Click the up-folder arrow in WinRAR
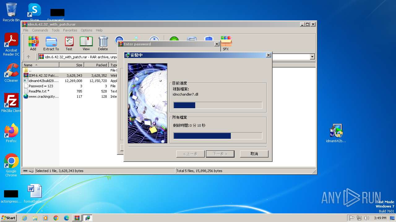The image size is (396, 222). [x=28, y=57]
